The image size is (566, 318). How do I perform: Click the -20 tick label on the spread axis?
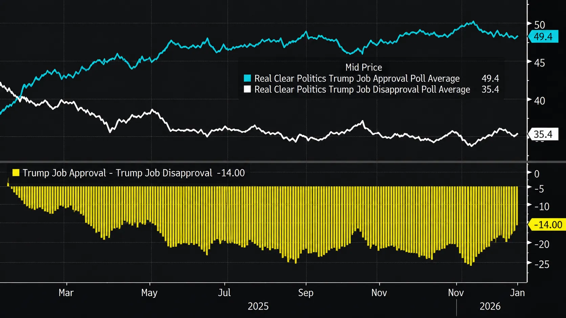pyautogui.click(x=542, y=244)
